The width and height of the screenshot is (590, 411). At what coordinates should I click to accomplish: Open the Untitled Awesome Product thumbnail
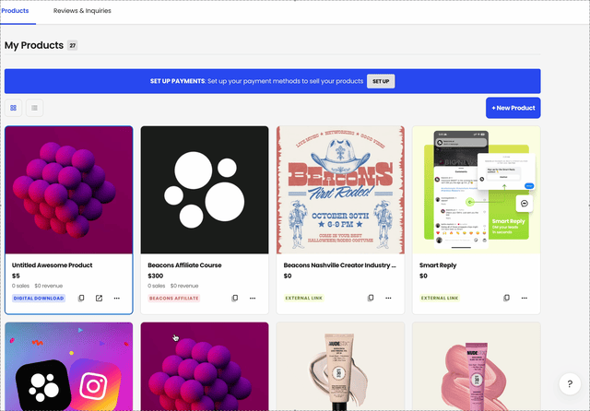point(69,190)
